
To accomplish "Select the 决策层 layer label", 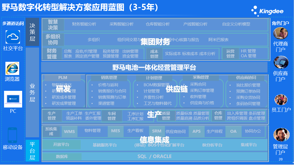I will (32, 32).
